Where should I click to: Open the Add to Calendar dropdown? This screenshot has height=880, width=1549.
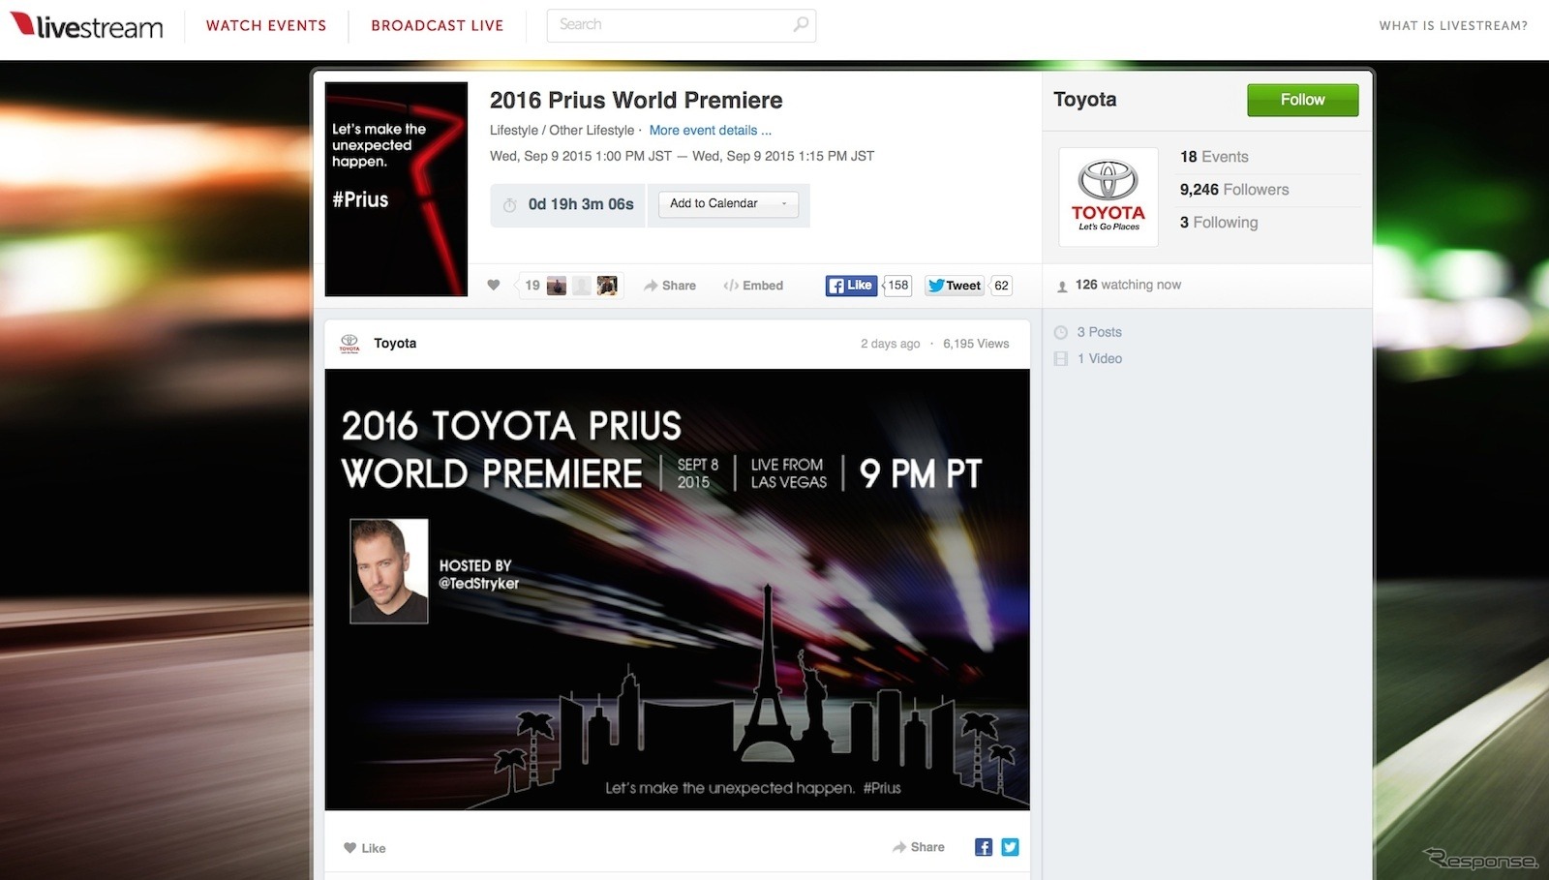click(728, 204)
